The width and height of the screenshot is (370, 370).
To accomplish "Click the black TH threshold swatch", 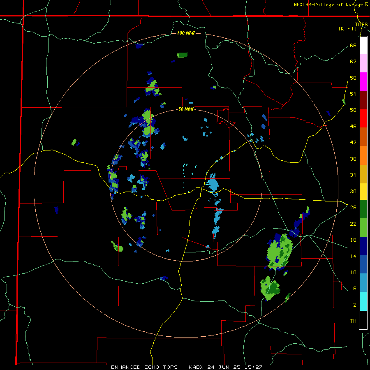I will click(363, 320).
